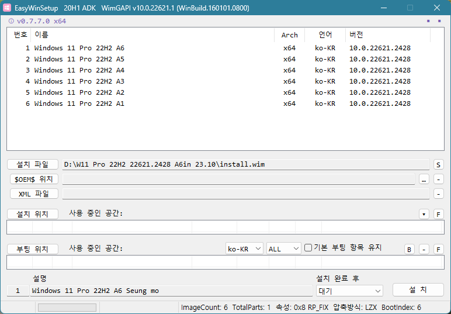Click the 설치 파일 button
Viewport: 451px width, 314px height.
coord(33,164)
